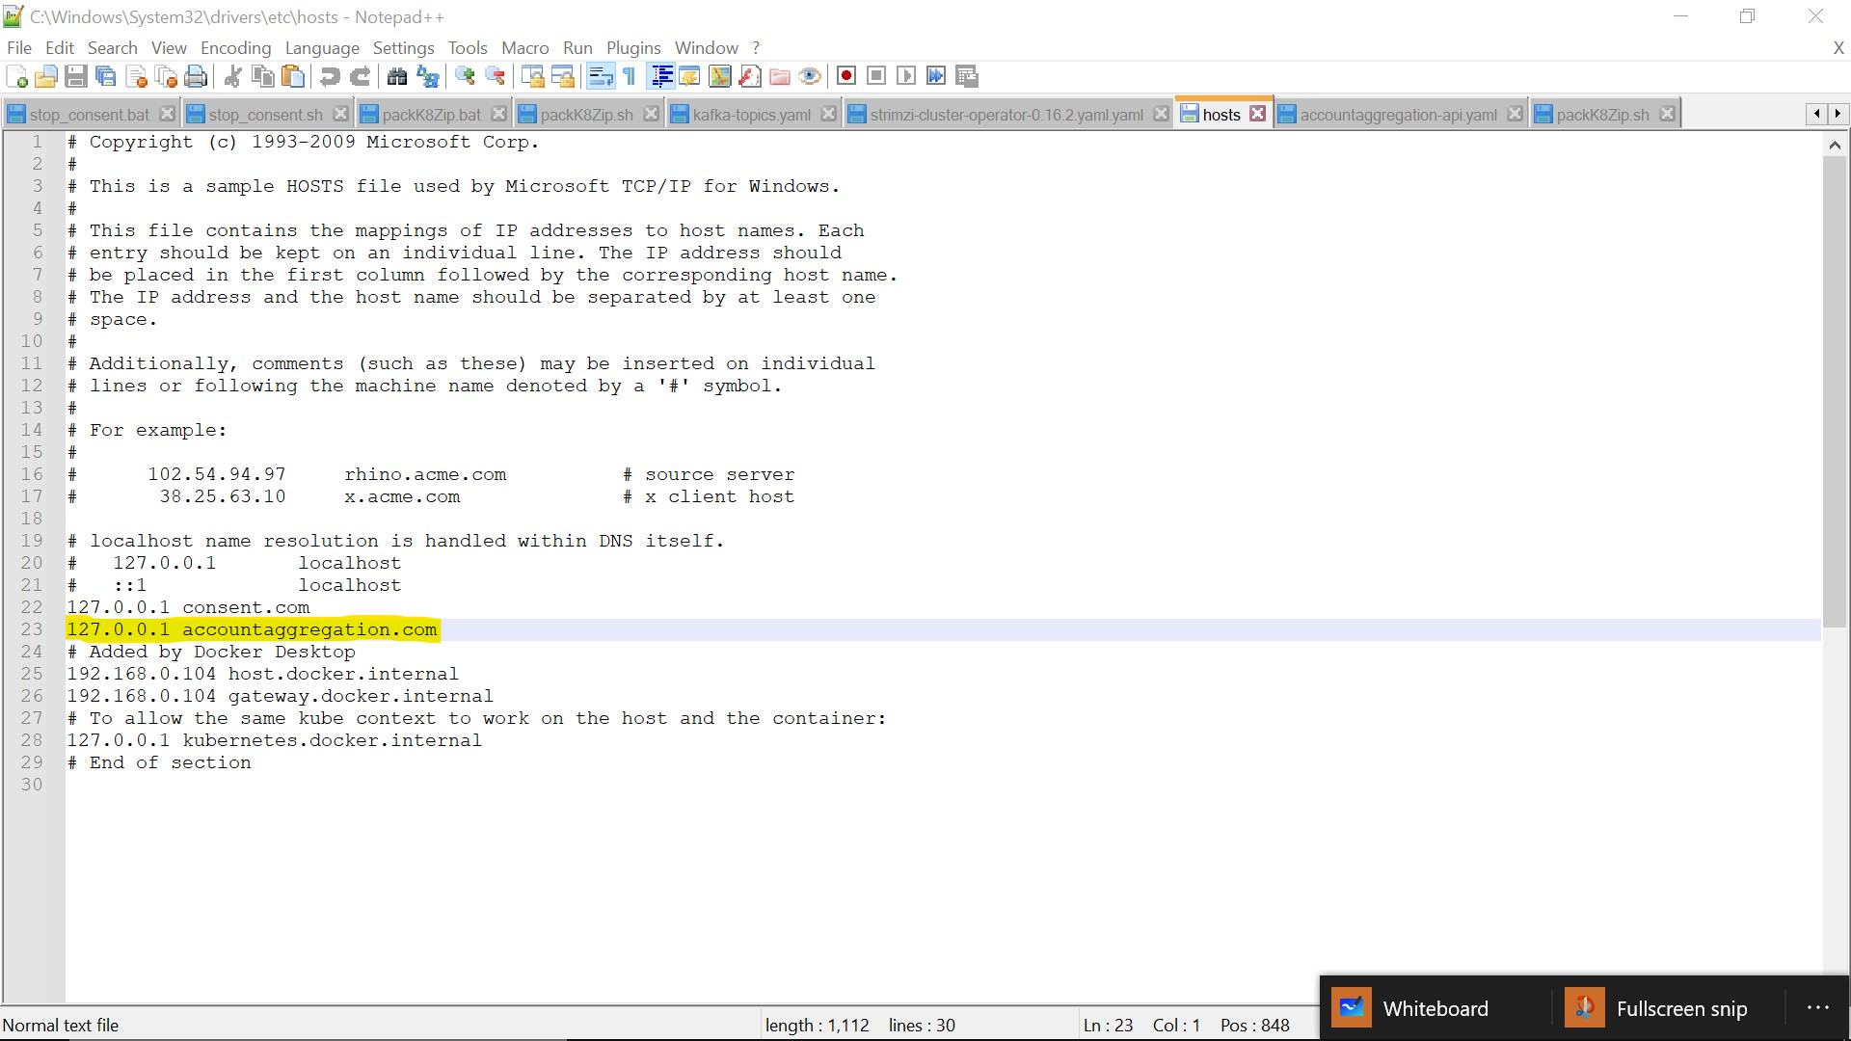The width and height of the screenshot is (1851, 1041).
Task: Click the Print toolbar icon
Action: point(196,76)
